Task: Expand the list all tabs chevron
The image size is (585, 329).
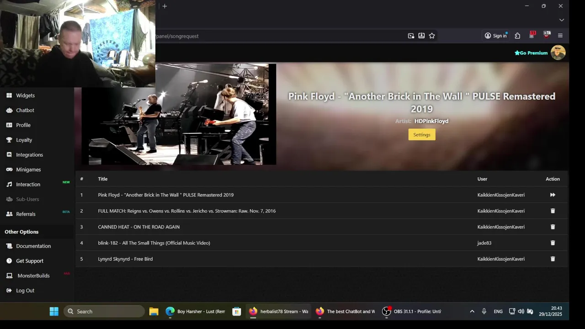Action: pos(562,20)
